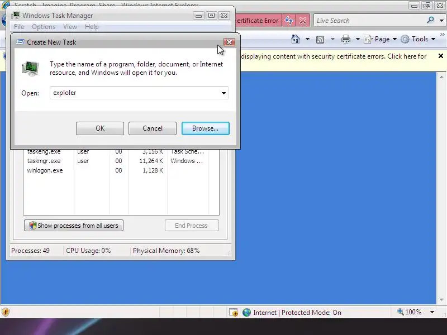
Task: Close the Create New Task dialog
Action: point(229,42)
